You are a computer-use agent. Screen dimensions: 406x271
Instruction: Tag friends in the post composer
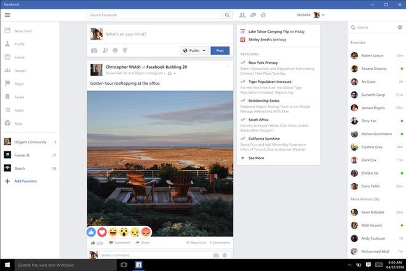coord(105,50)
